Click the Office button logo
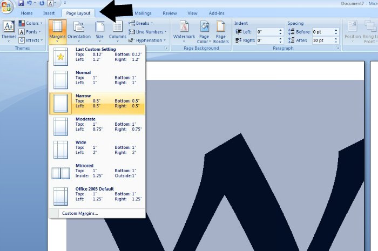This screenshot has height=251, width=378. coord(6,7)
